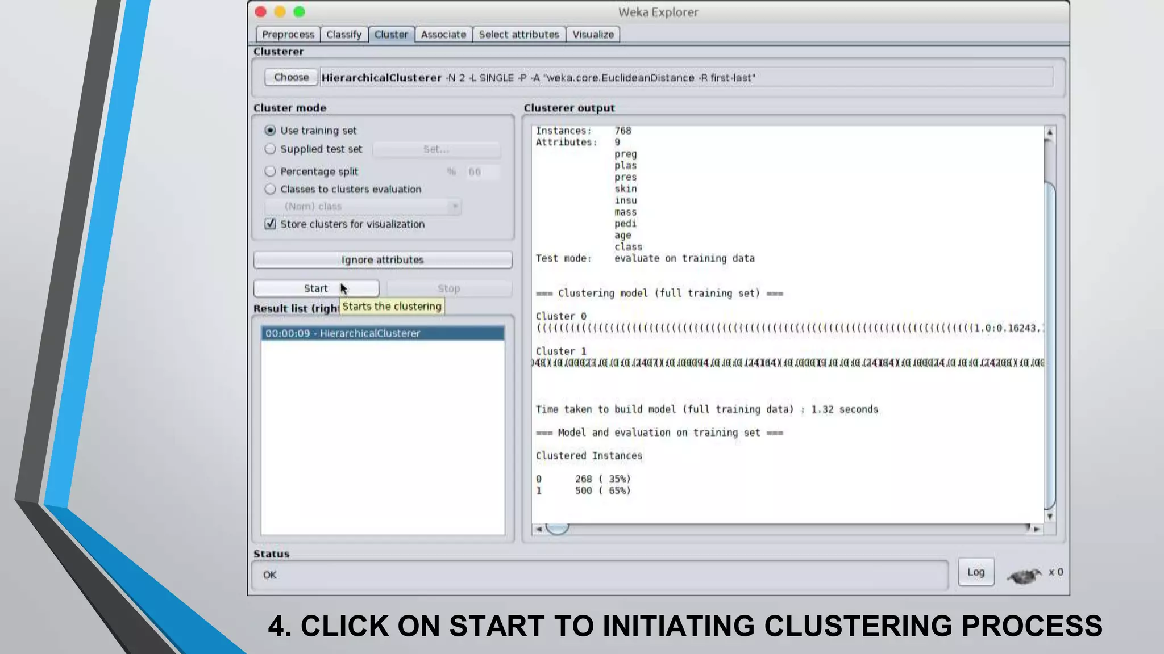Click the green maximize window button
Screen dimensions: 1164x654
click(299, 12)
